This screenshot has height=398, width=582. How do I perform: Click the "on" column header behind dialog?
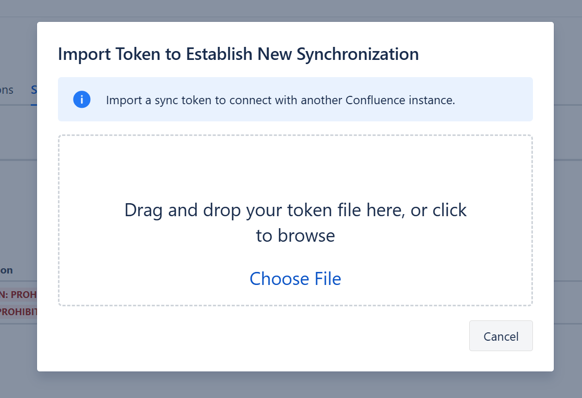click(6, 270)
